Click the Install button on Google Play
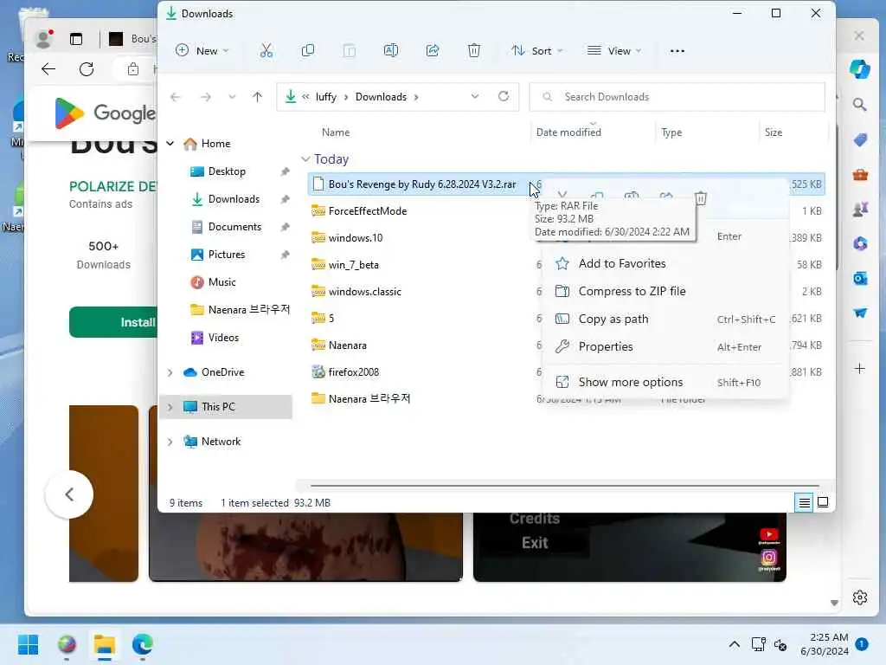886x665 pixels. click(x=113, y=322)
